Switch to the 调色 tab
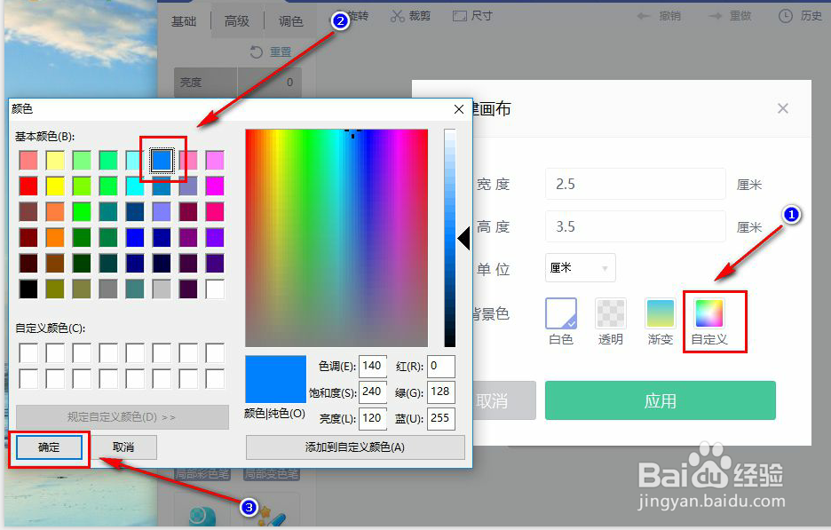 tap(290, 20)
